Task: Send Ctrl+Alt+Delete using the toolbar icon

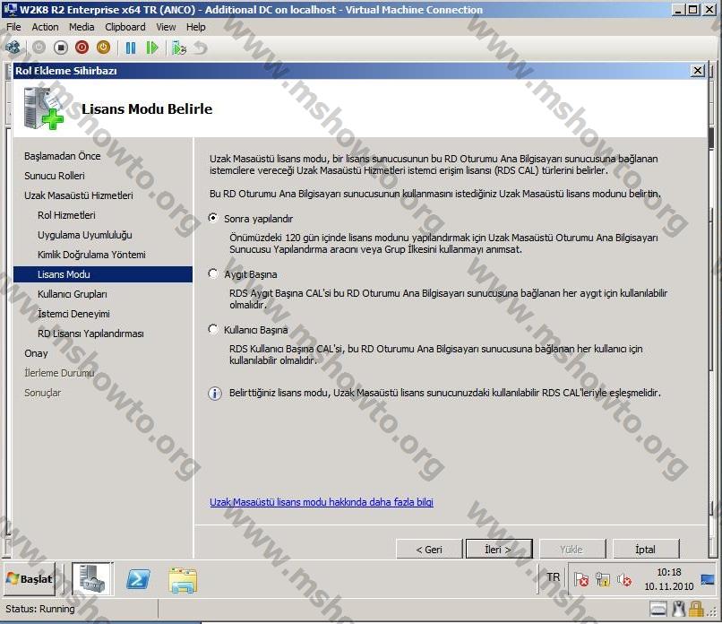Action: pos(13,48)
